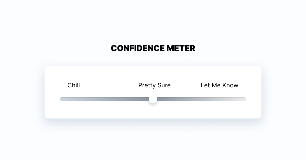Image resolution: width=306 pixels, height=160 pixels.
Task: Select the Chill confidence level
Action: click(73, 99)
